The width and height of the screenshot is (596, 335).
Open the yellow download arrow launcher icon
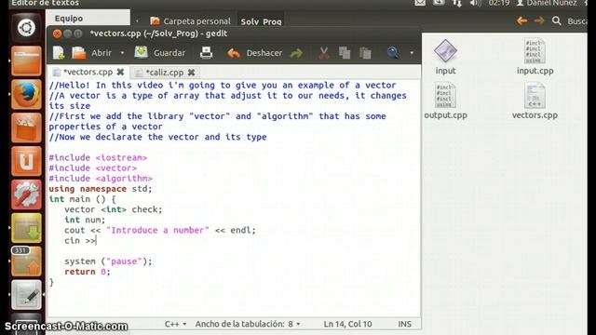(x=26, y=228)
